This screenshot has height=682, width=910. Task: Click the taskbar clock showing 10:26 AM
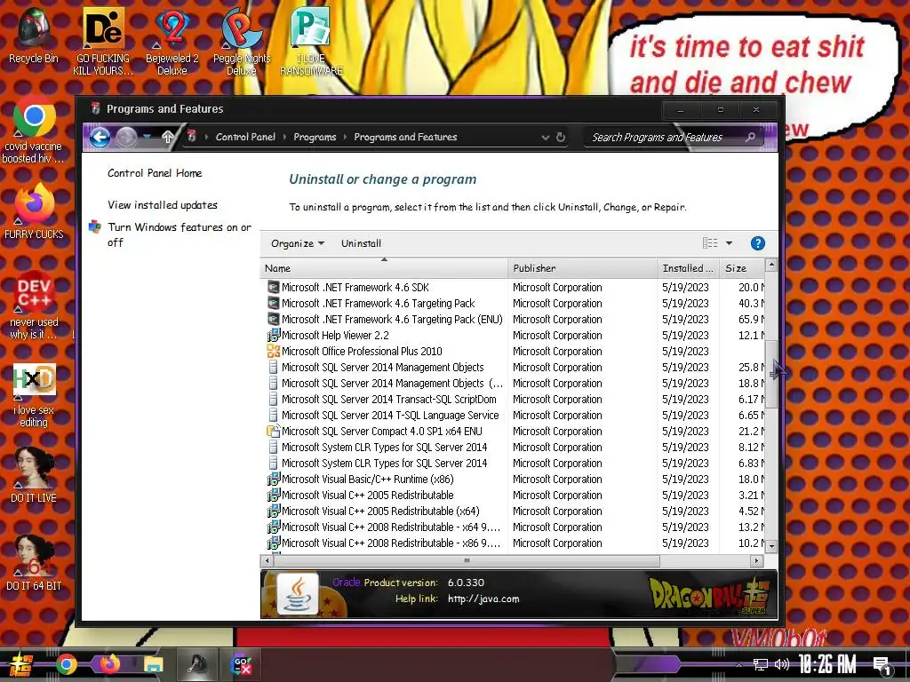[827, 664]
